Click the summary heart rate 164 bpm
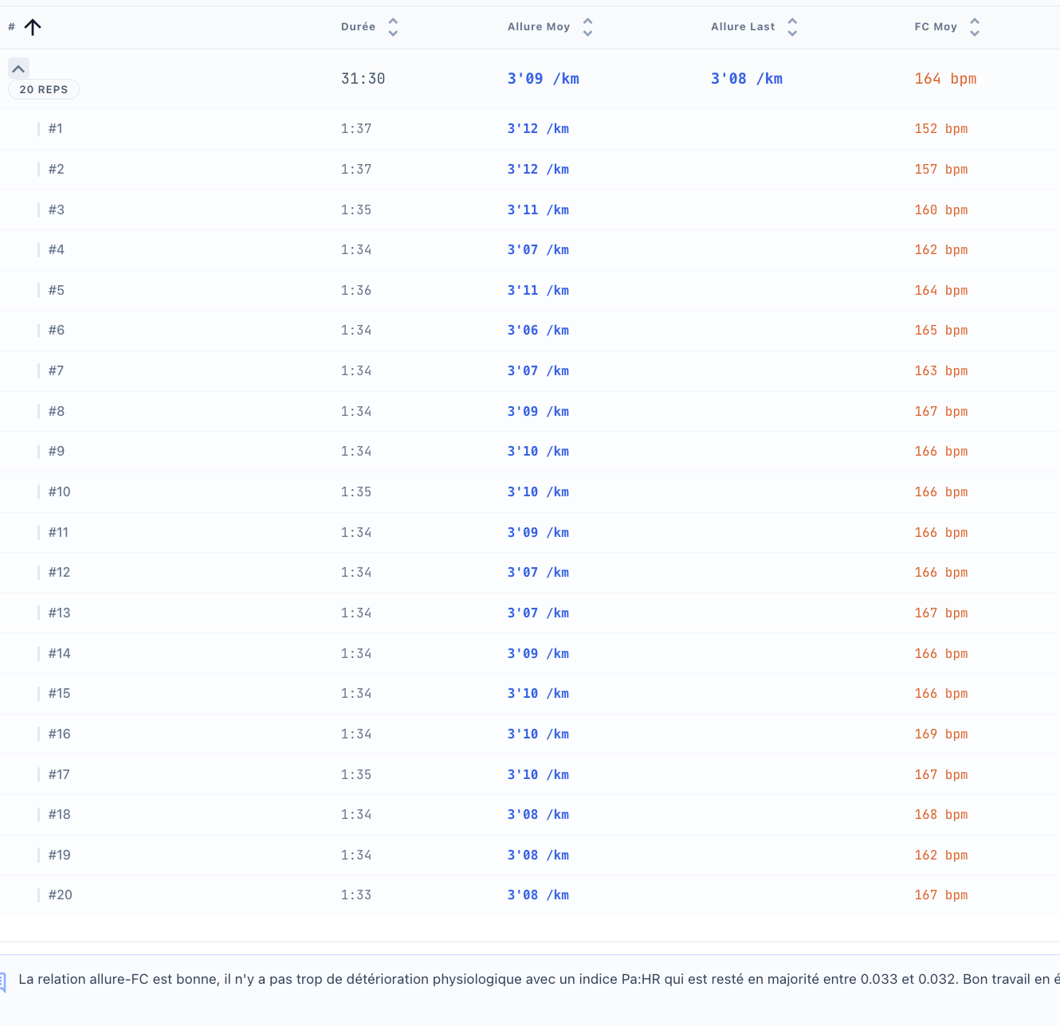Screen dimensions: 1060x1026 click(945, 79)
